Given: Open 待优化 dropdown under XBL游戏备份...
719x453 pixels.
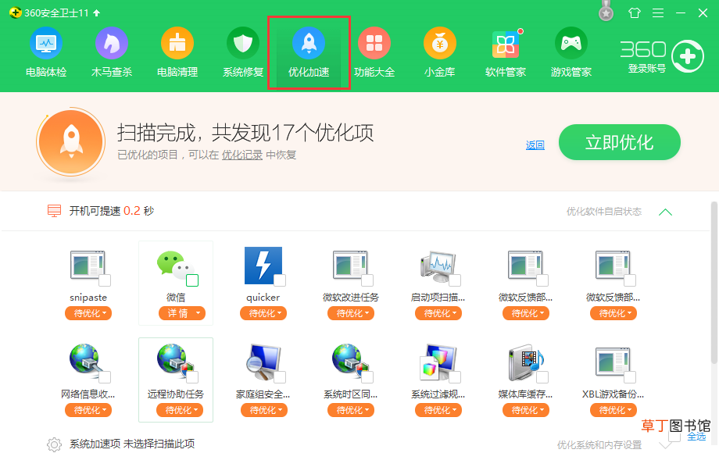Looking at the screenshot, I should point(613,410).
